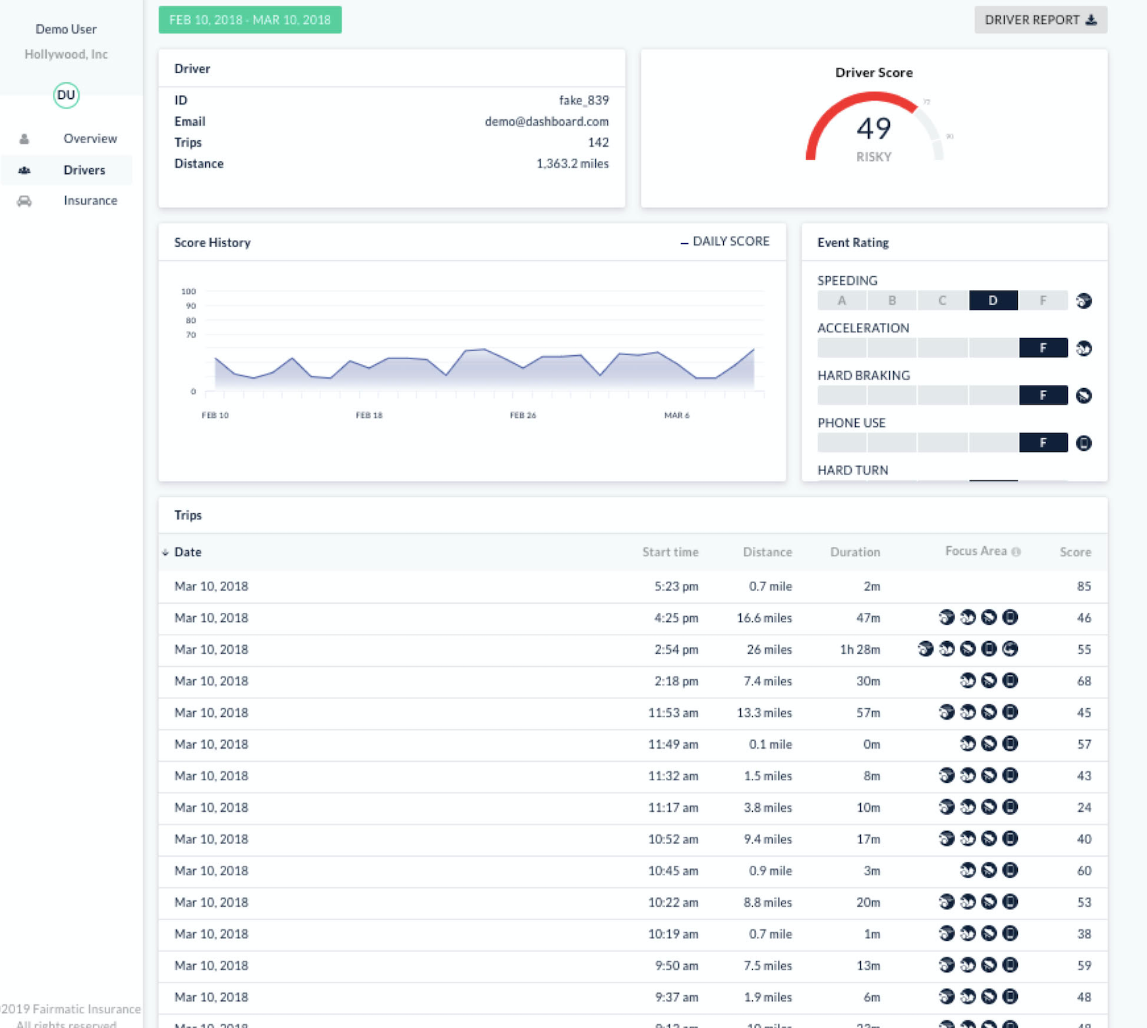Image resolution: width=1147 pixels, height=1028 pixels.
Task: Download the driver report
Action: (1040, 20)
